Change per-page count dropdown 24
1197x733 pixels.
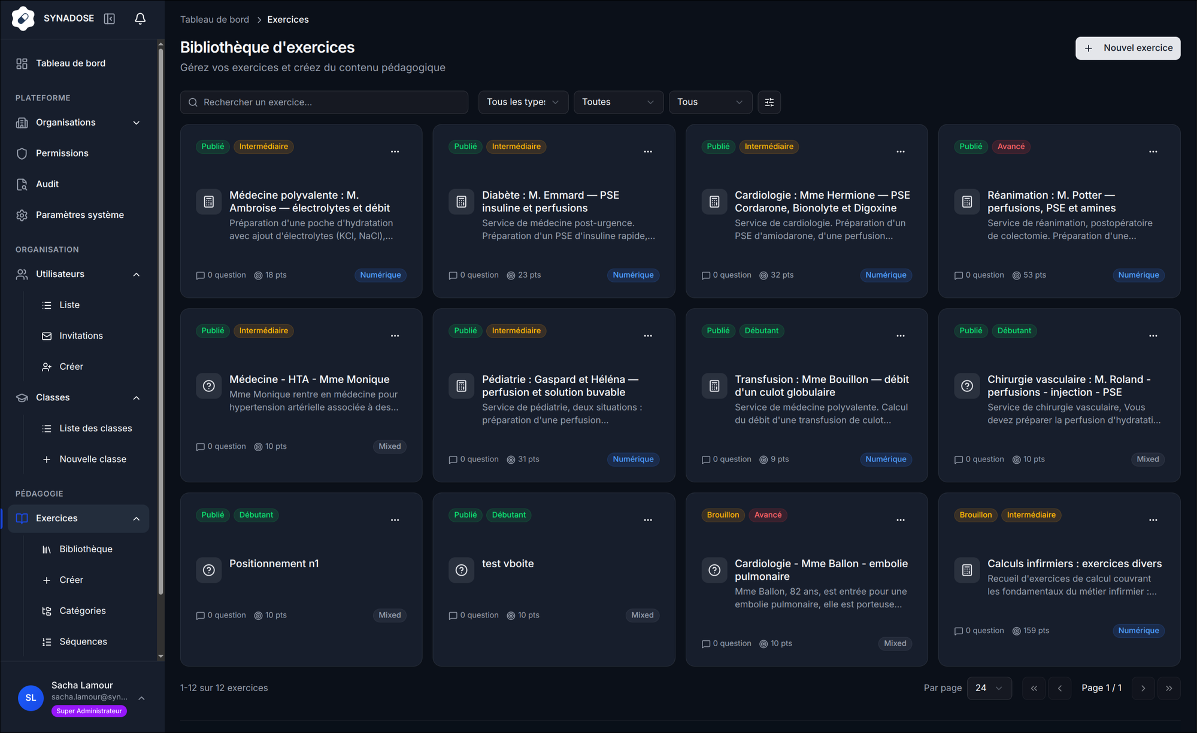click(989, 688)
